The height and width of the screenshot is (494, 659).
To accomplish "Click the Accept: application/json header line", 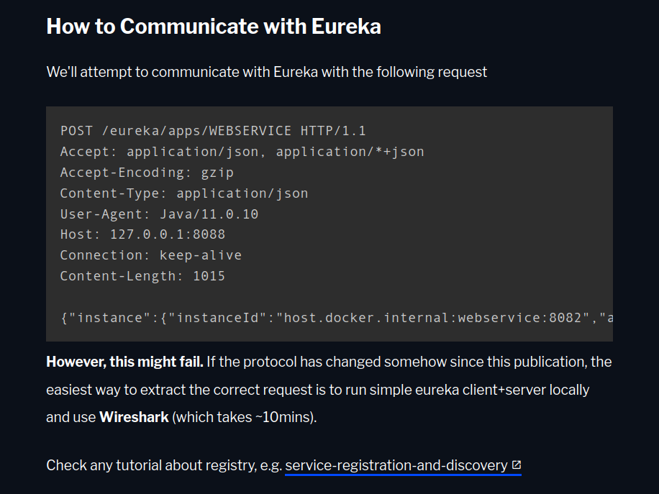I will click(242, 152).
